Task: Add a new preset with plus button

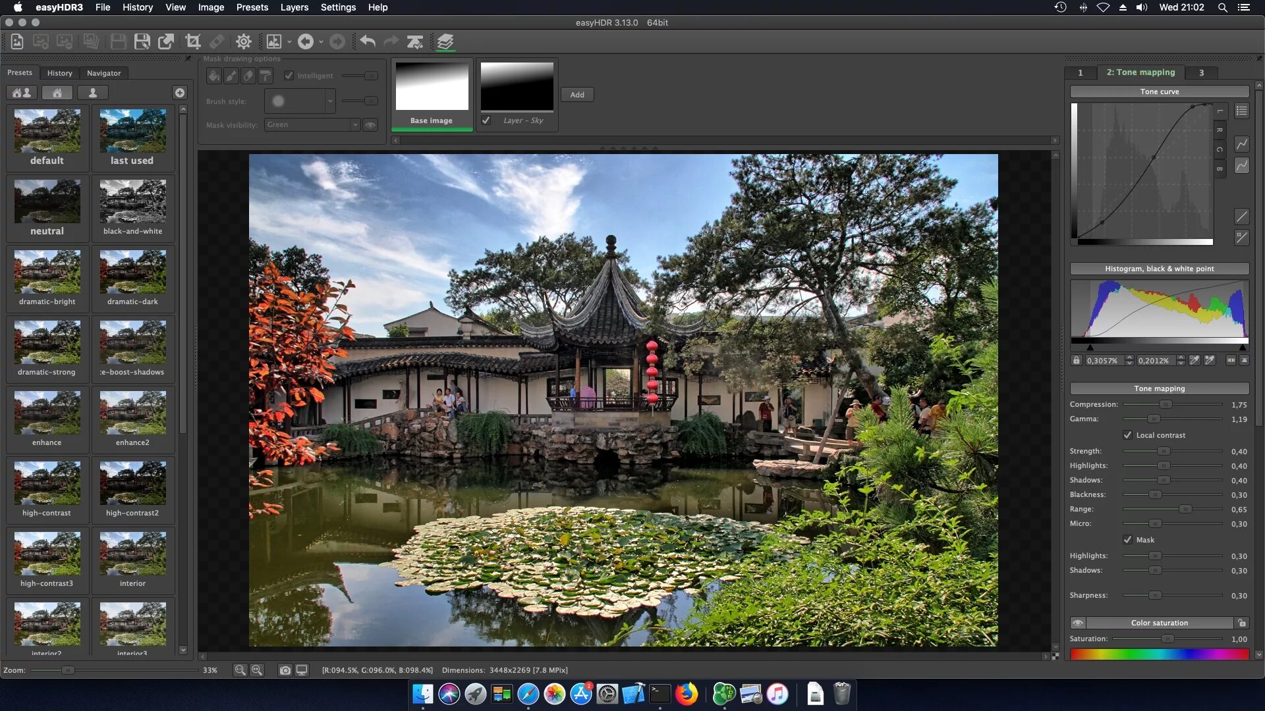Action: pos(179,93)
